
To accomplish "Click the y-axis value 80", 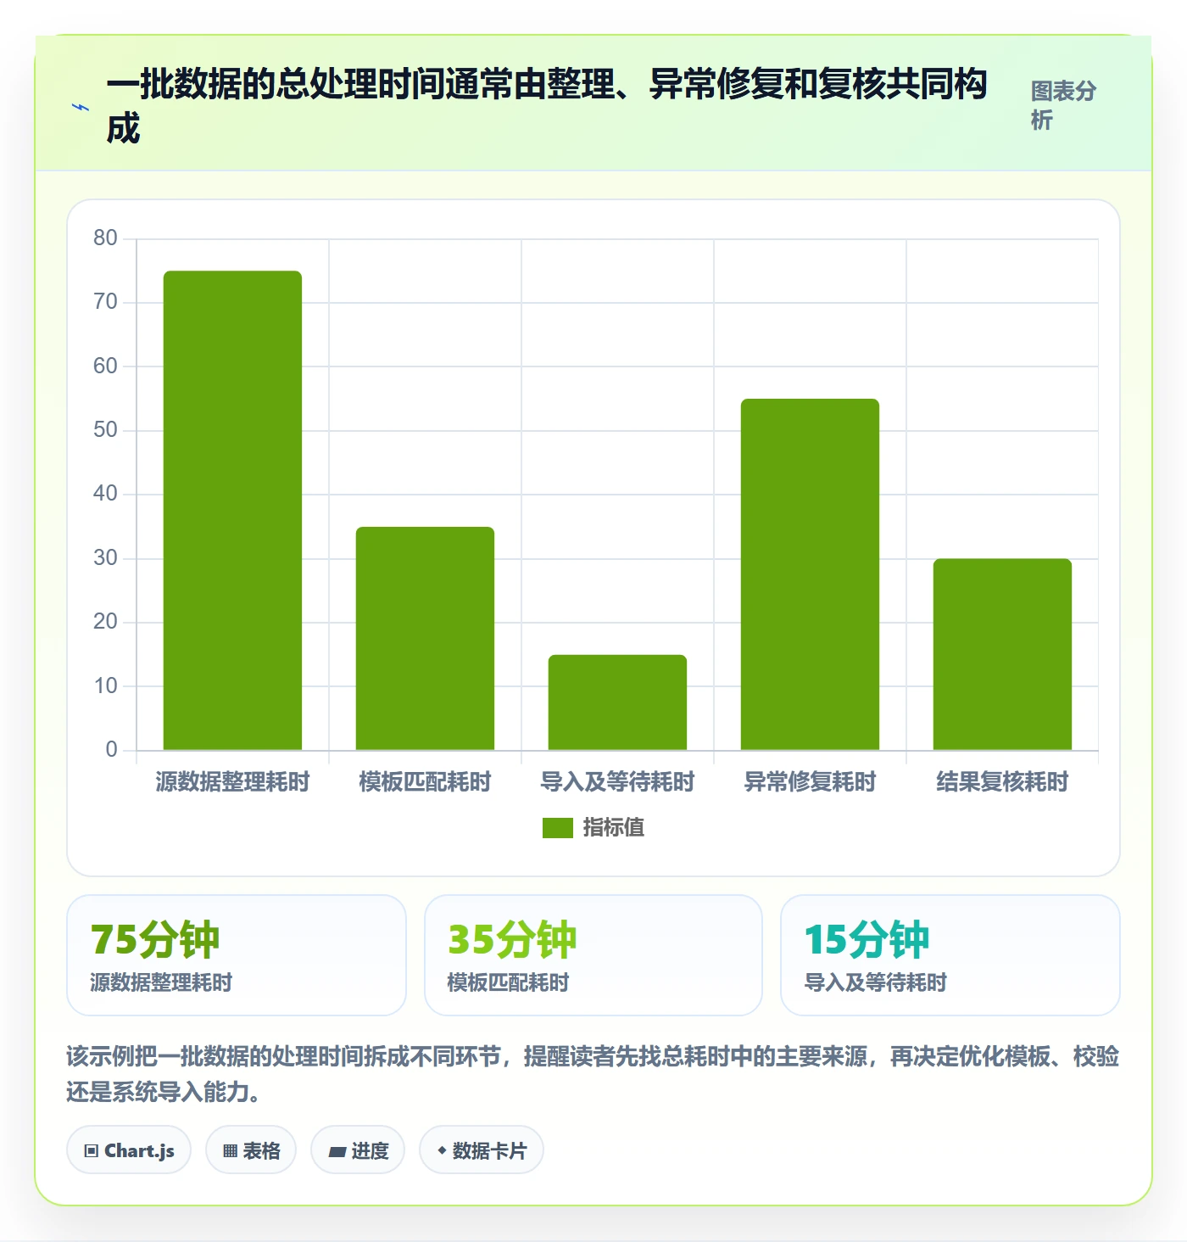I will 105,238.
